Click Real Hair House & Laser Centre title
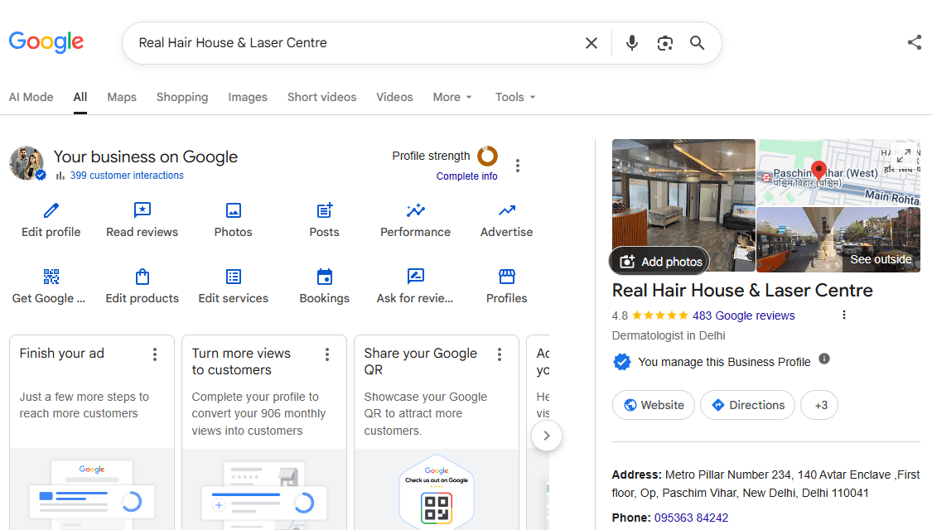Screen dimensions: 932x530 742,290
